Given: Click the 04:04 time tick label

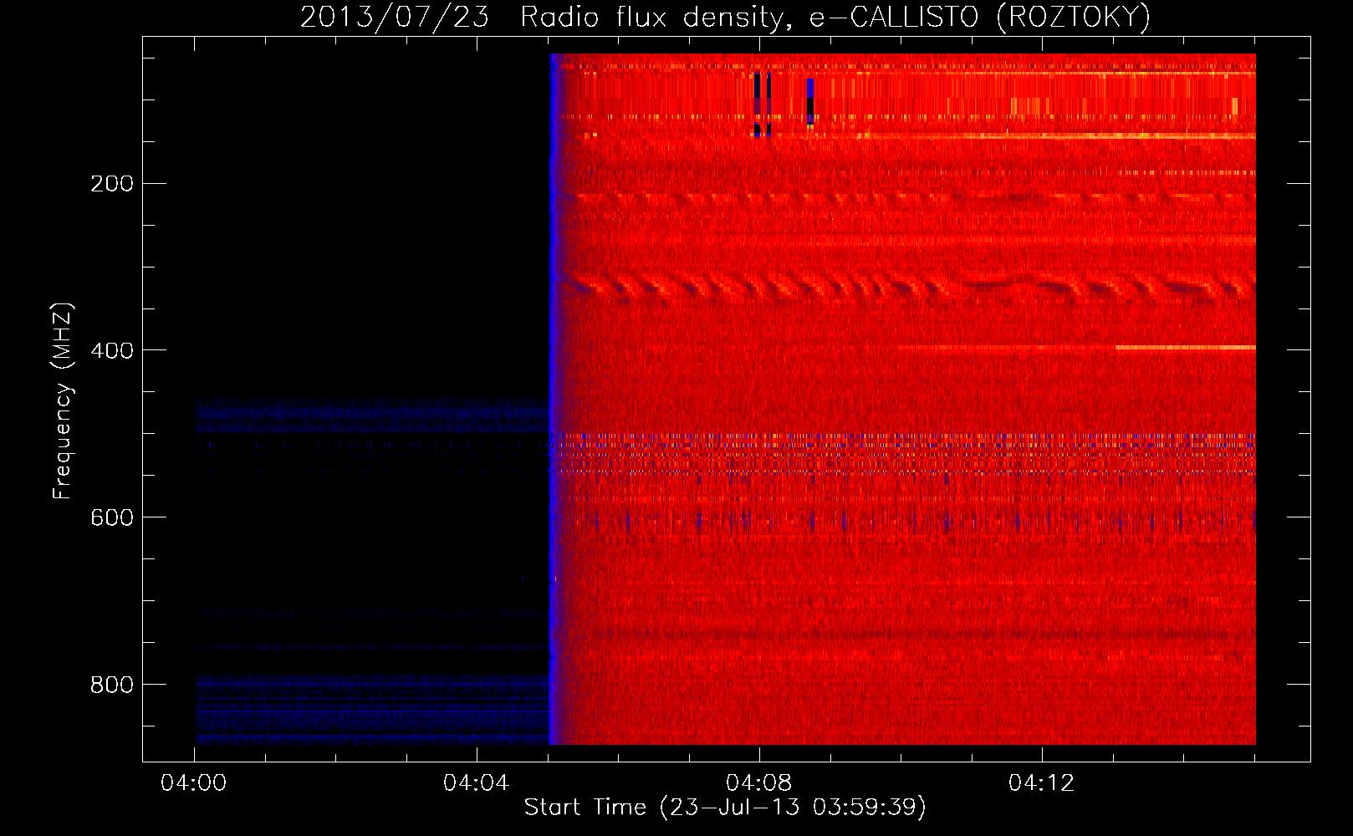Looking at the screenshot, I should [x=477, y=783].
